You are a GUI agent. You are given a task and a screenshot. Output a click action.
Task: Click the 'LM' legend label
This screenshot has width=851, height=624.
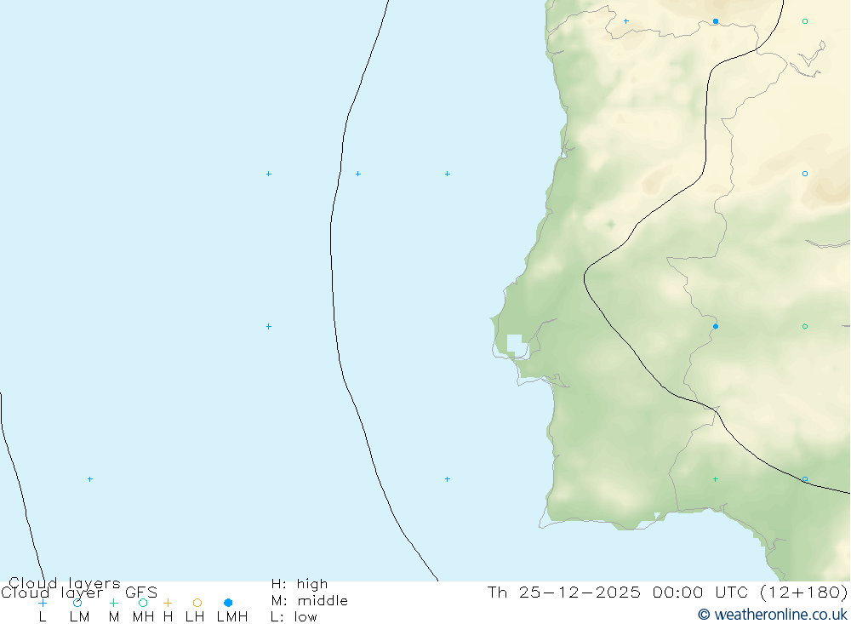click(x=80, y=617)
